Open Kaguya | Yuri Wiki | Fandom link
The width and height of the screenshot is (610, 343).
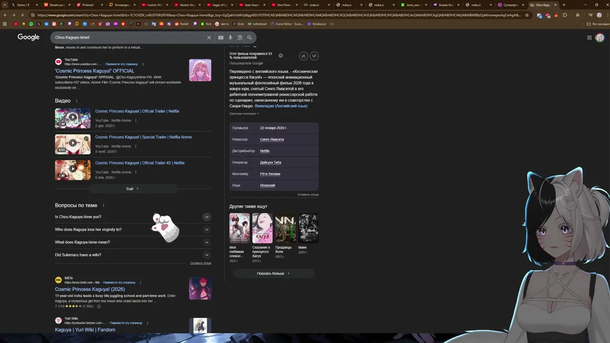pos(85,330)
